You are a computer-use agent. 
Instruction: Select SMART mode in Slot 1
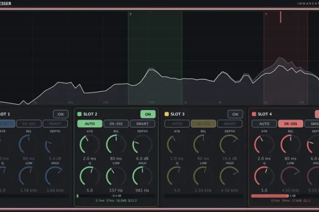click(55, 124)
